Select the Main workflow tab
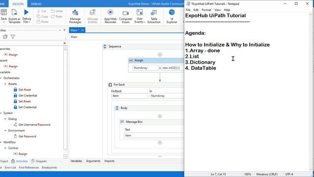Image resolution: width=314 pixels, height=177 pixels. [75, 30]
